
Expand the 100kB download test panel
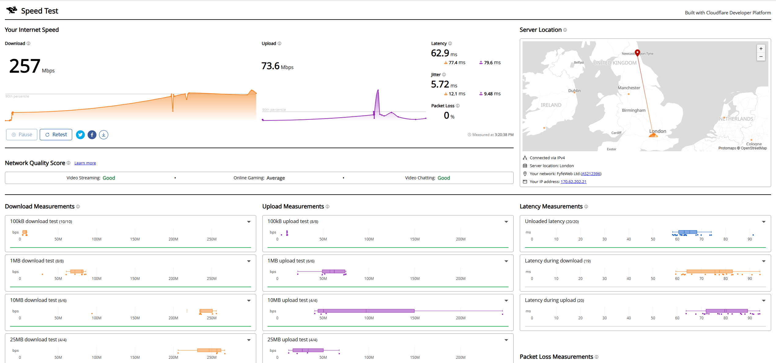[249, 222]
